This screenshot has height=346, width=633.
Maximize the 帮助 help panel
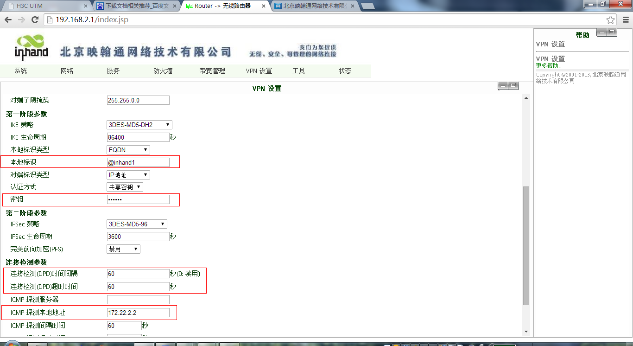point(613,32)
